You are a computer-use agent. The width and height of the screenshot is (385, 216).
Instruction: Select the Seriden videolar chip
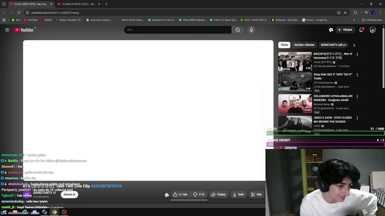tap(304, 45)
